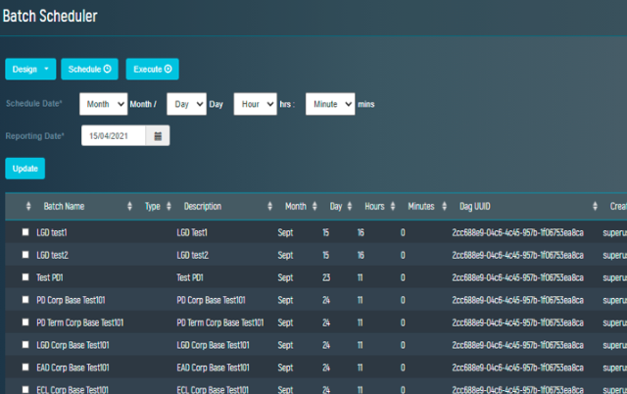Open the Hour dropdown
Image resolution: width=627 pixels, height=394 pixels.
(x=255, y=104)
